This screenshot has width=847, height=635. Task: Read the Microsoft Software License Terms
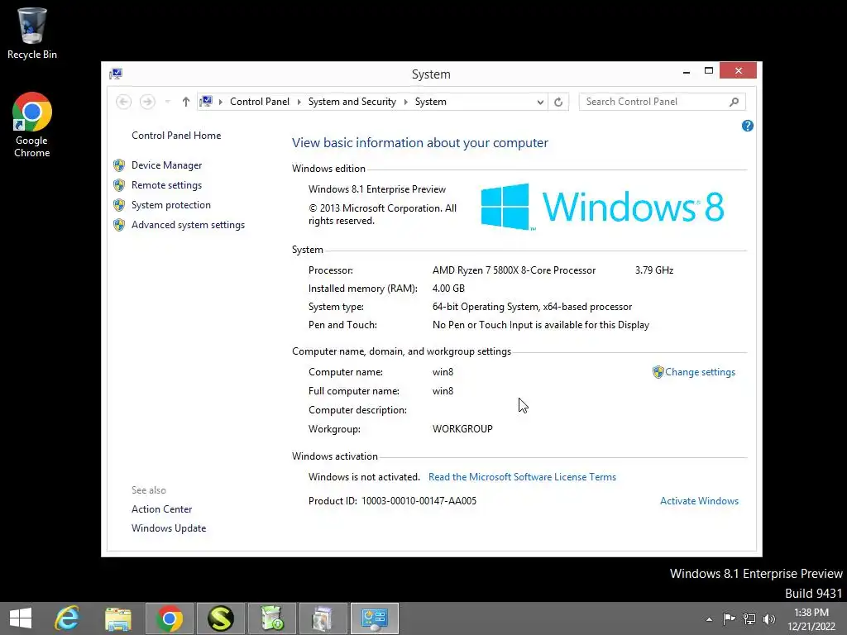click(522, 477)
